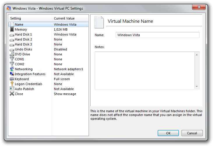The image size is (213, 146).
Task: Open the Networking setting
Action: (x=24, y=69)
